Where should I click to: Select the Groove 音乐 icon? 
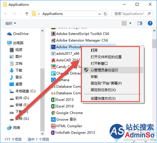53,119
